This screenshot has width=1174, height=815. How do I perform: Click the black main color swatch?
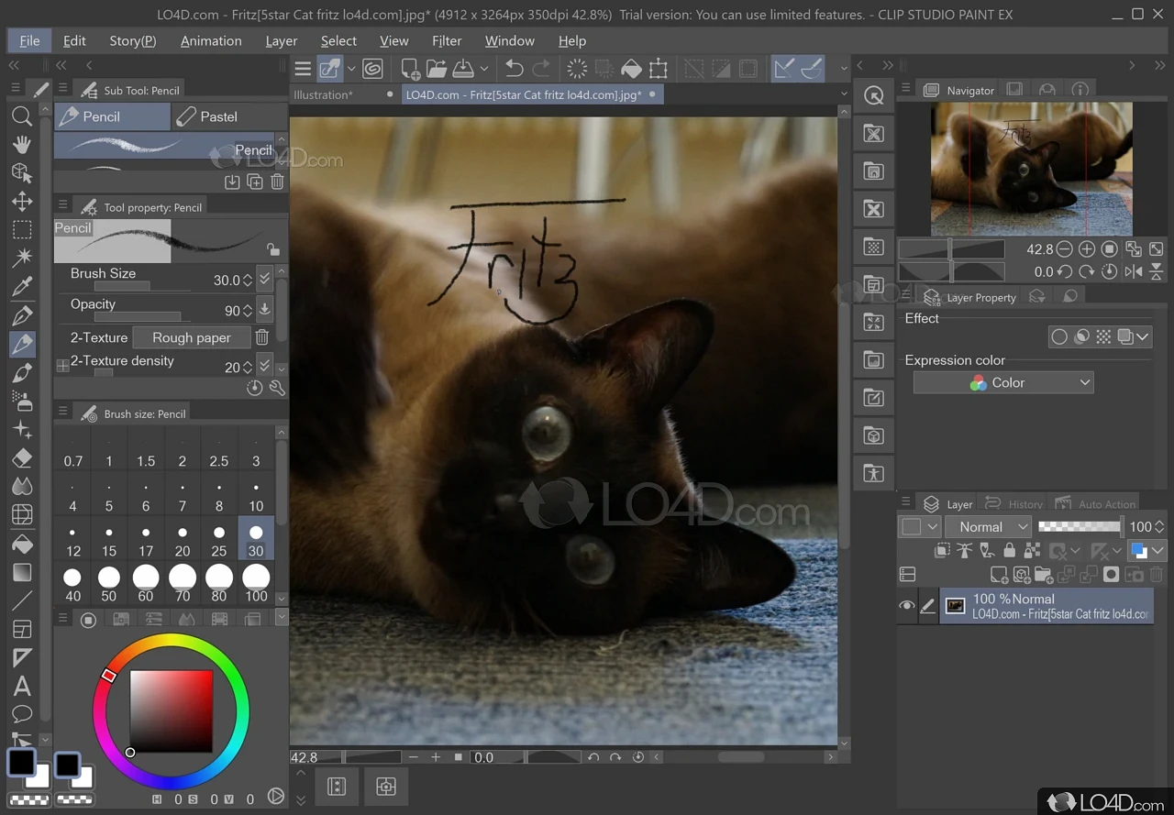21,762
